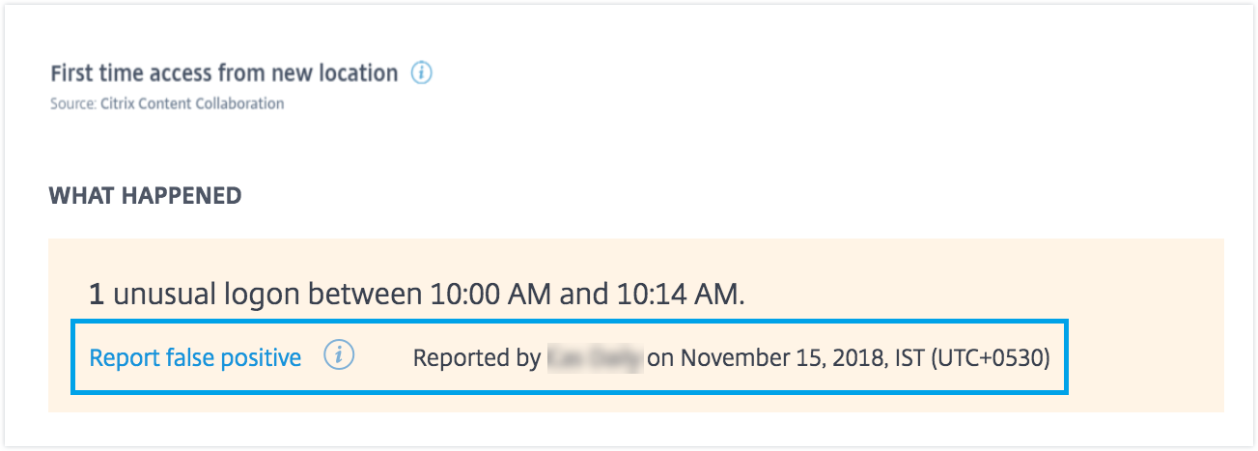Click the blurred reporter name

pos(594,358)
